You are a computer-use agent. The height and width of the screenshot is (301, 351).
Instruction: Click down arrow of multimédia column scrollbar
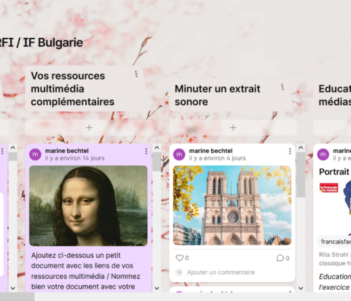[157, 288]
